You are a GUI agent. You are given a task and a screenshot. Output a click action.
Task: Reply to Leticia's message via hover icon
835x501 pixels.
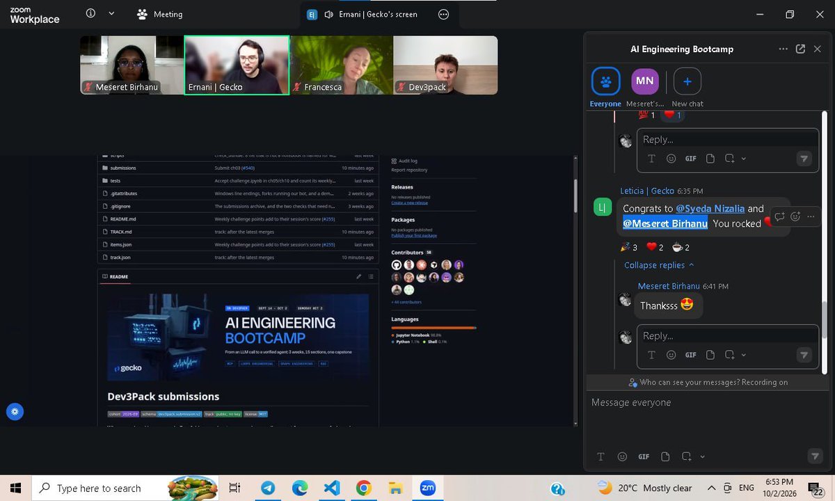[x=779, y=216]
